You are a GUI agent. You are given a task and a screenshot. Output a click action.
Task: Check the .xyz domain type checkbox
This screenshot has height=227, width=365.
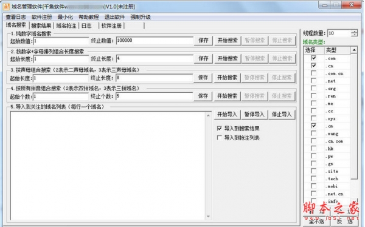coord(313,118)
